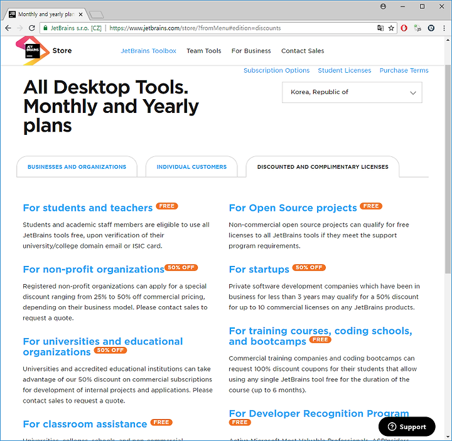
Task: Open For training courses, coding schools link
Action: click(320, 336)
